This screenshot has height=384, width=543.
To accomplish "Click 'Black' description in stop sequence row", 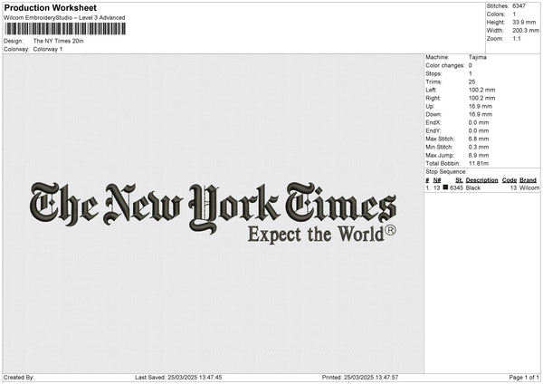I will pyautogui.click(x=473, y=187).
